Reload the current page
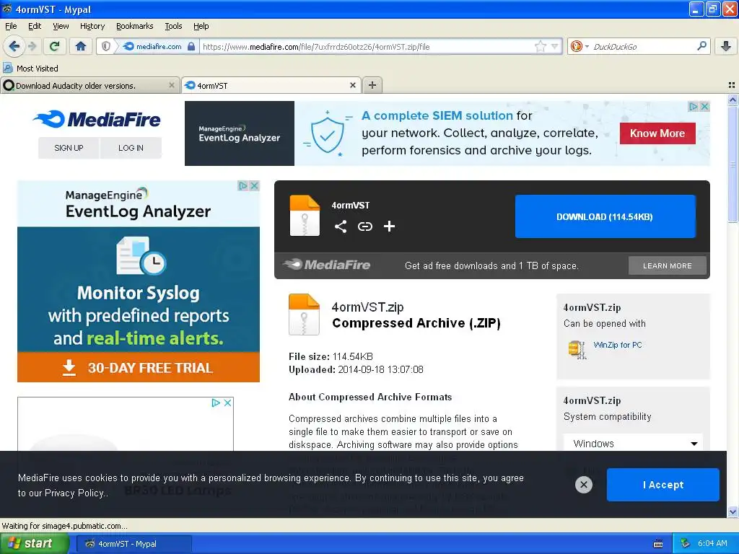The height and width of the screenshot is (554, 739). point(55,46)
